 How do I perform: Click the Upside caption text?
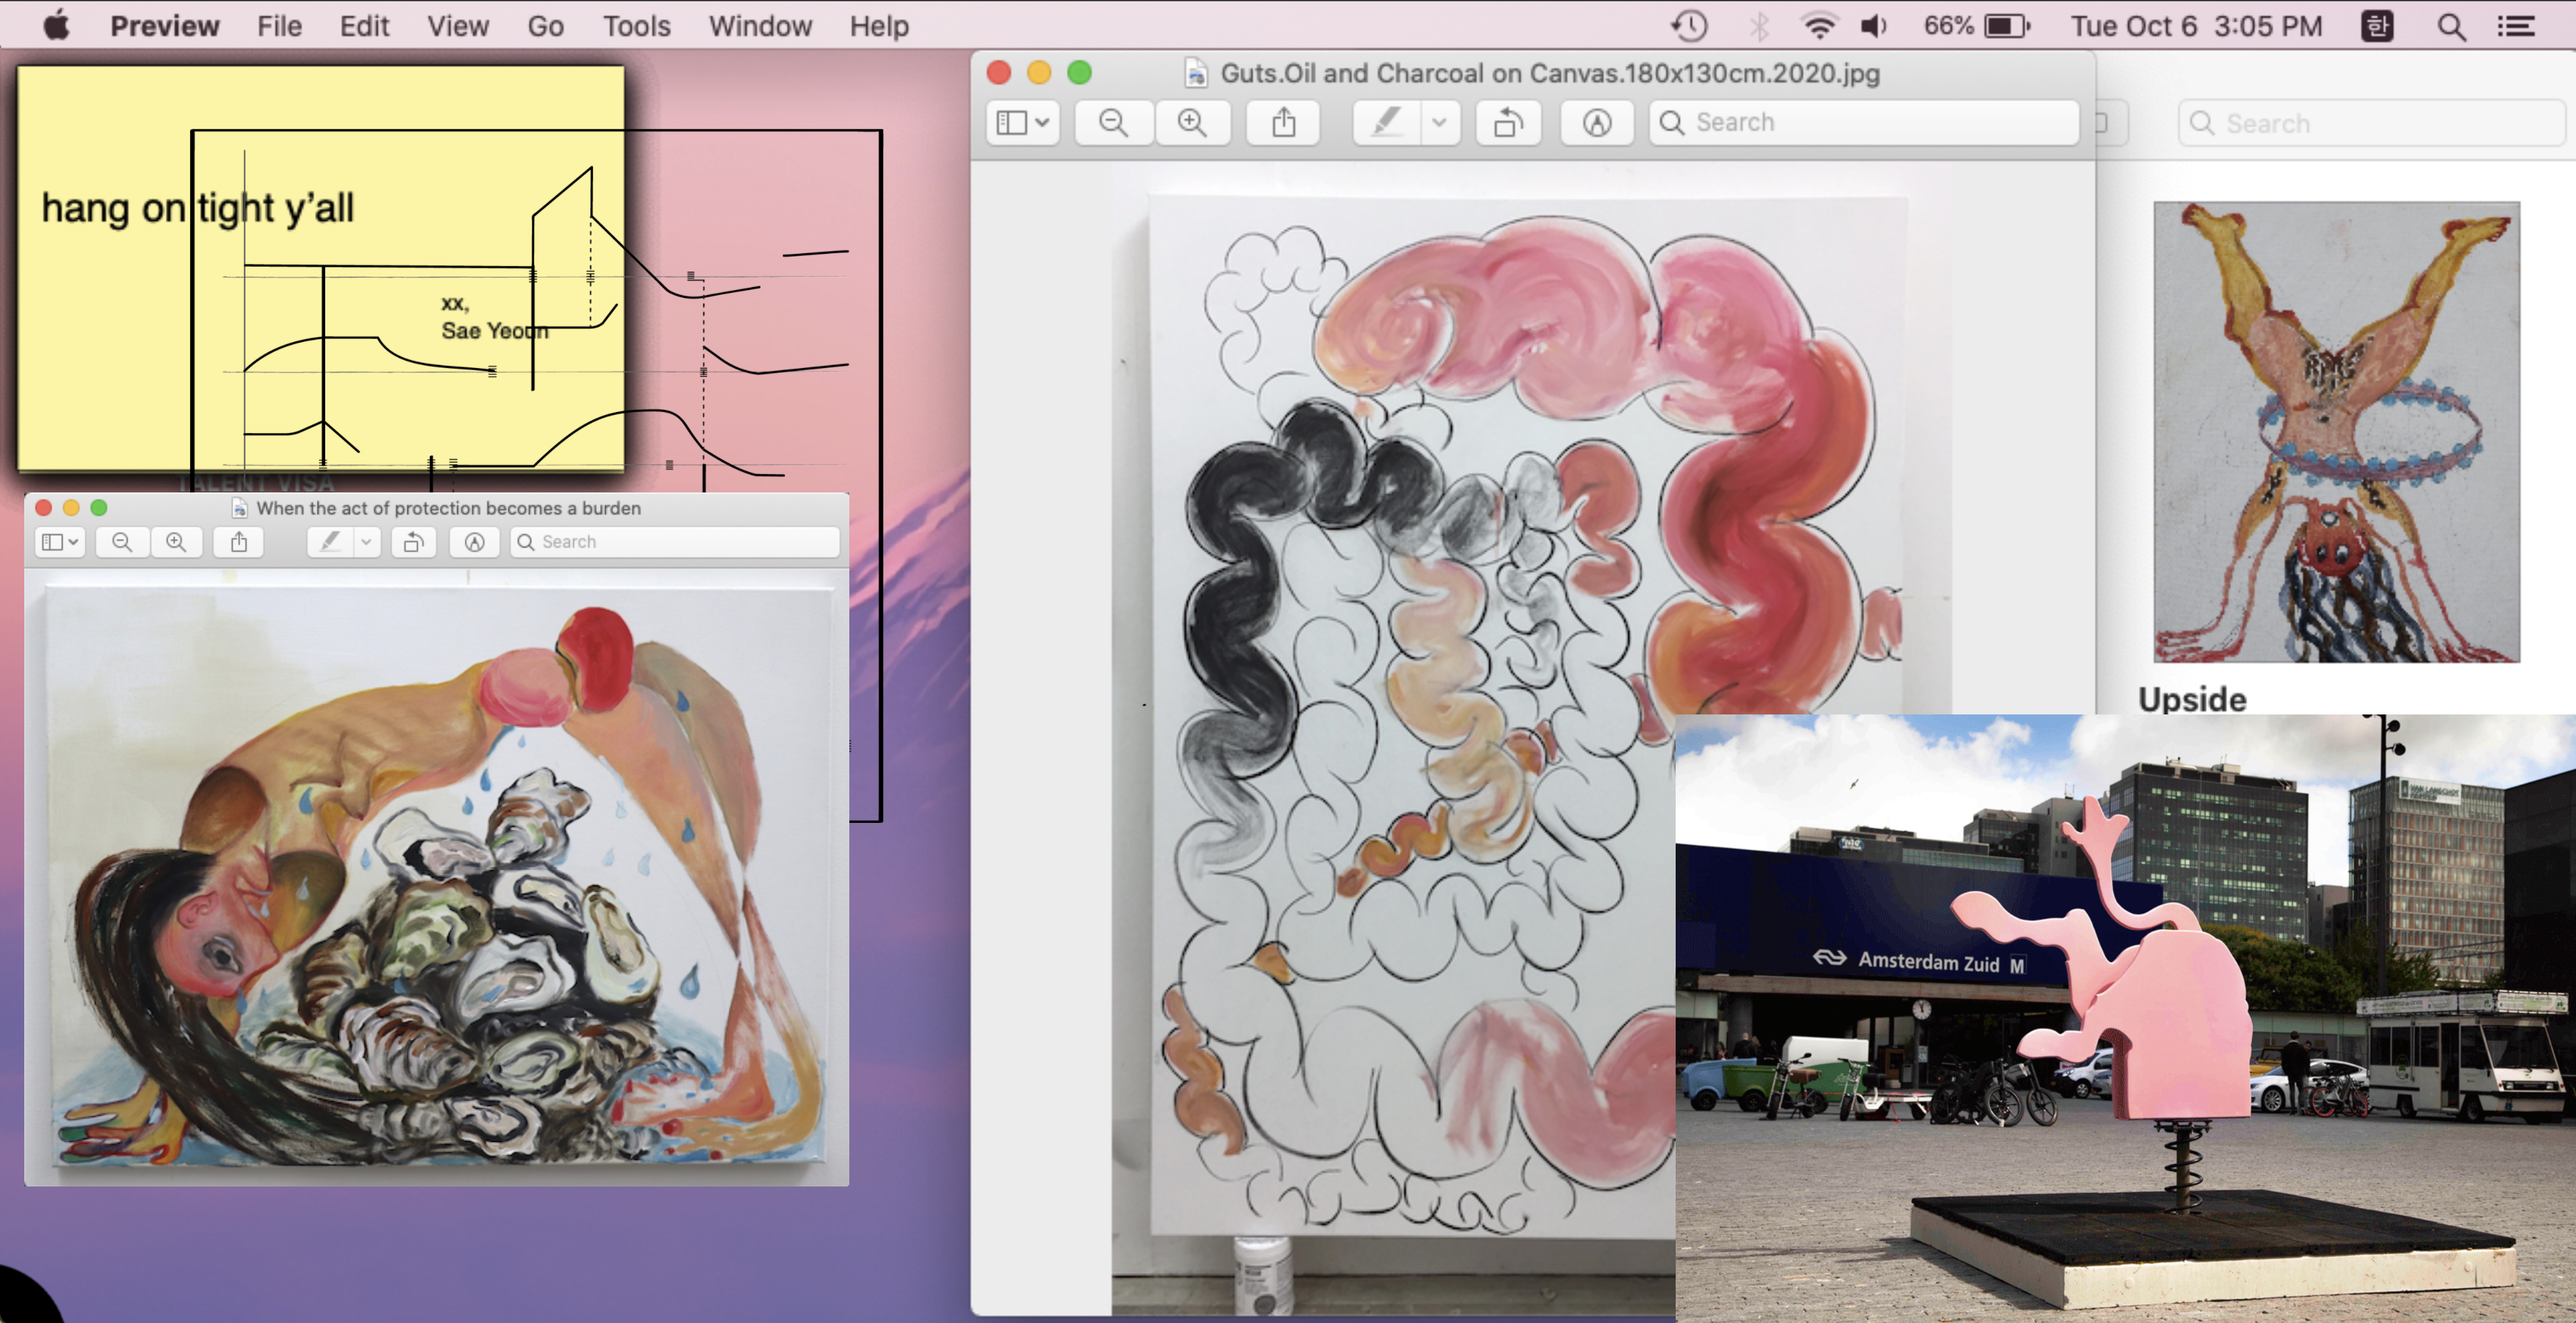coord(2192,698)
